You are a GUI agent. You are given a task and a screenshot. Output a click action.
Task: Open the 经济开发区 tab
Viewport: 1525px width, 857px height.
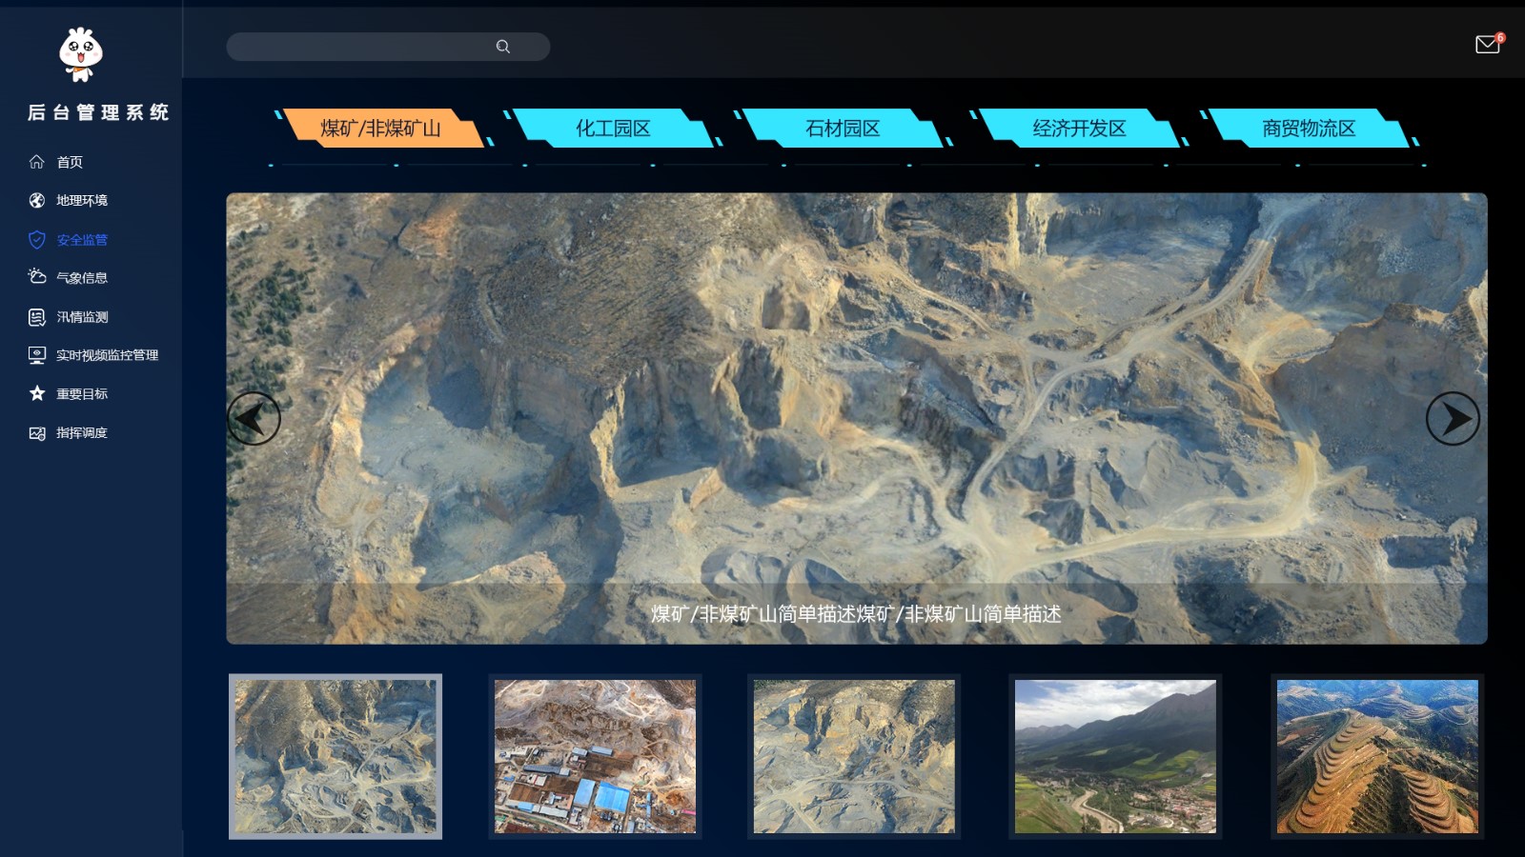pos(1079,129)
